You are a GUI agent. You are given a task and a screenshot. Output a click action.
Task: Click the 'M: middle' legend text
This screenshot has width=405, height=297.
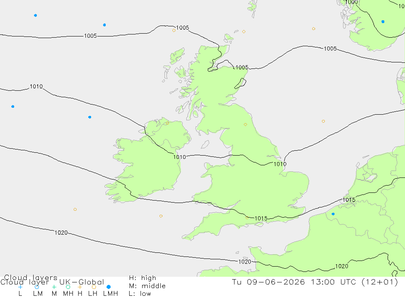147,286
